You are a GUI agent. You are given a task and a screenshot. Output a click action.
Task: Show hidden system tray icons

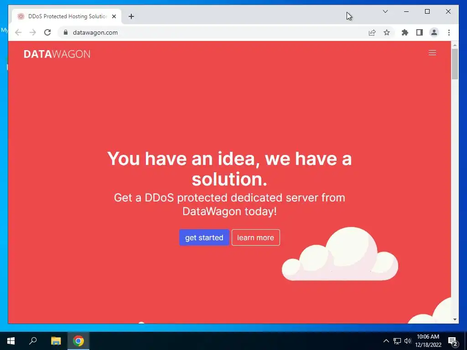click(x=386, y=341)
